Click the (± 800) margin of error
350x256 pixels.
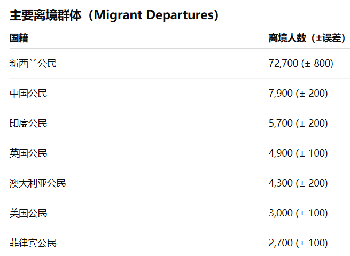coord(317,64)
